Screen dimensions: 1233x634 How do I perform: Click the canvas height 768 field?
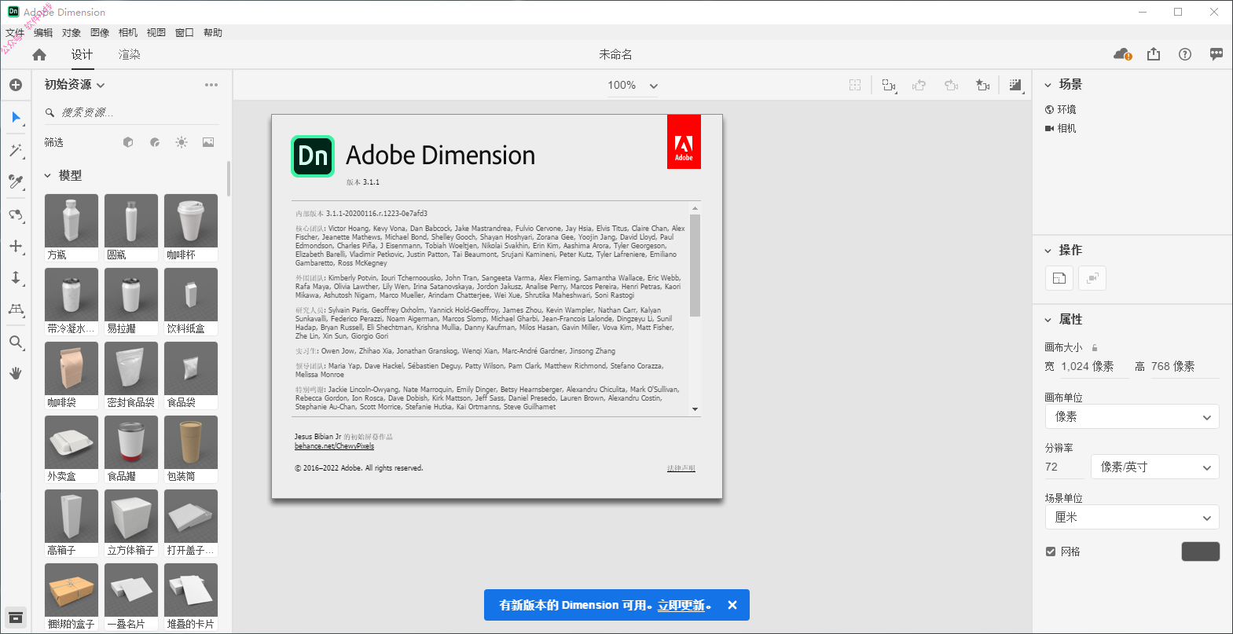click(x=1185, y=366)
